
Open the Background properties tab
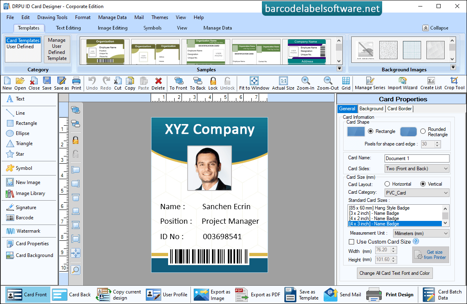tap(371, 109)
